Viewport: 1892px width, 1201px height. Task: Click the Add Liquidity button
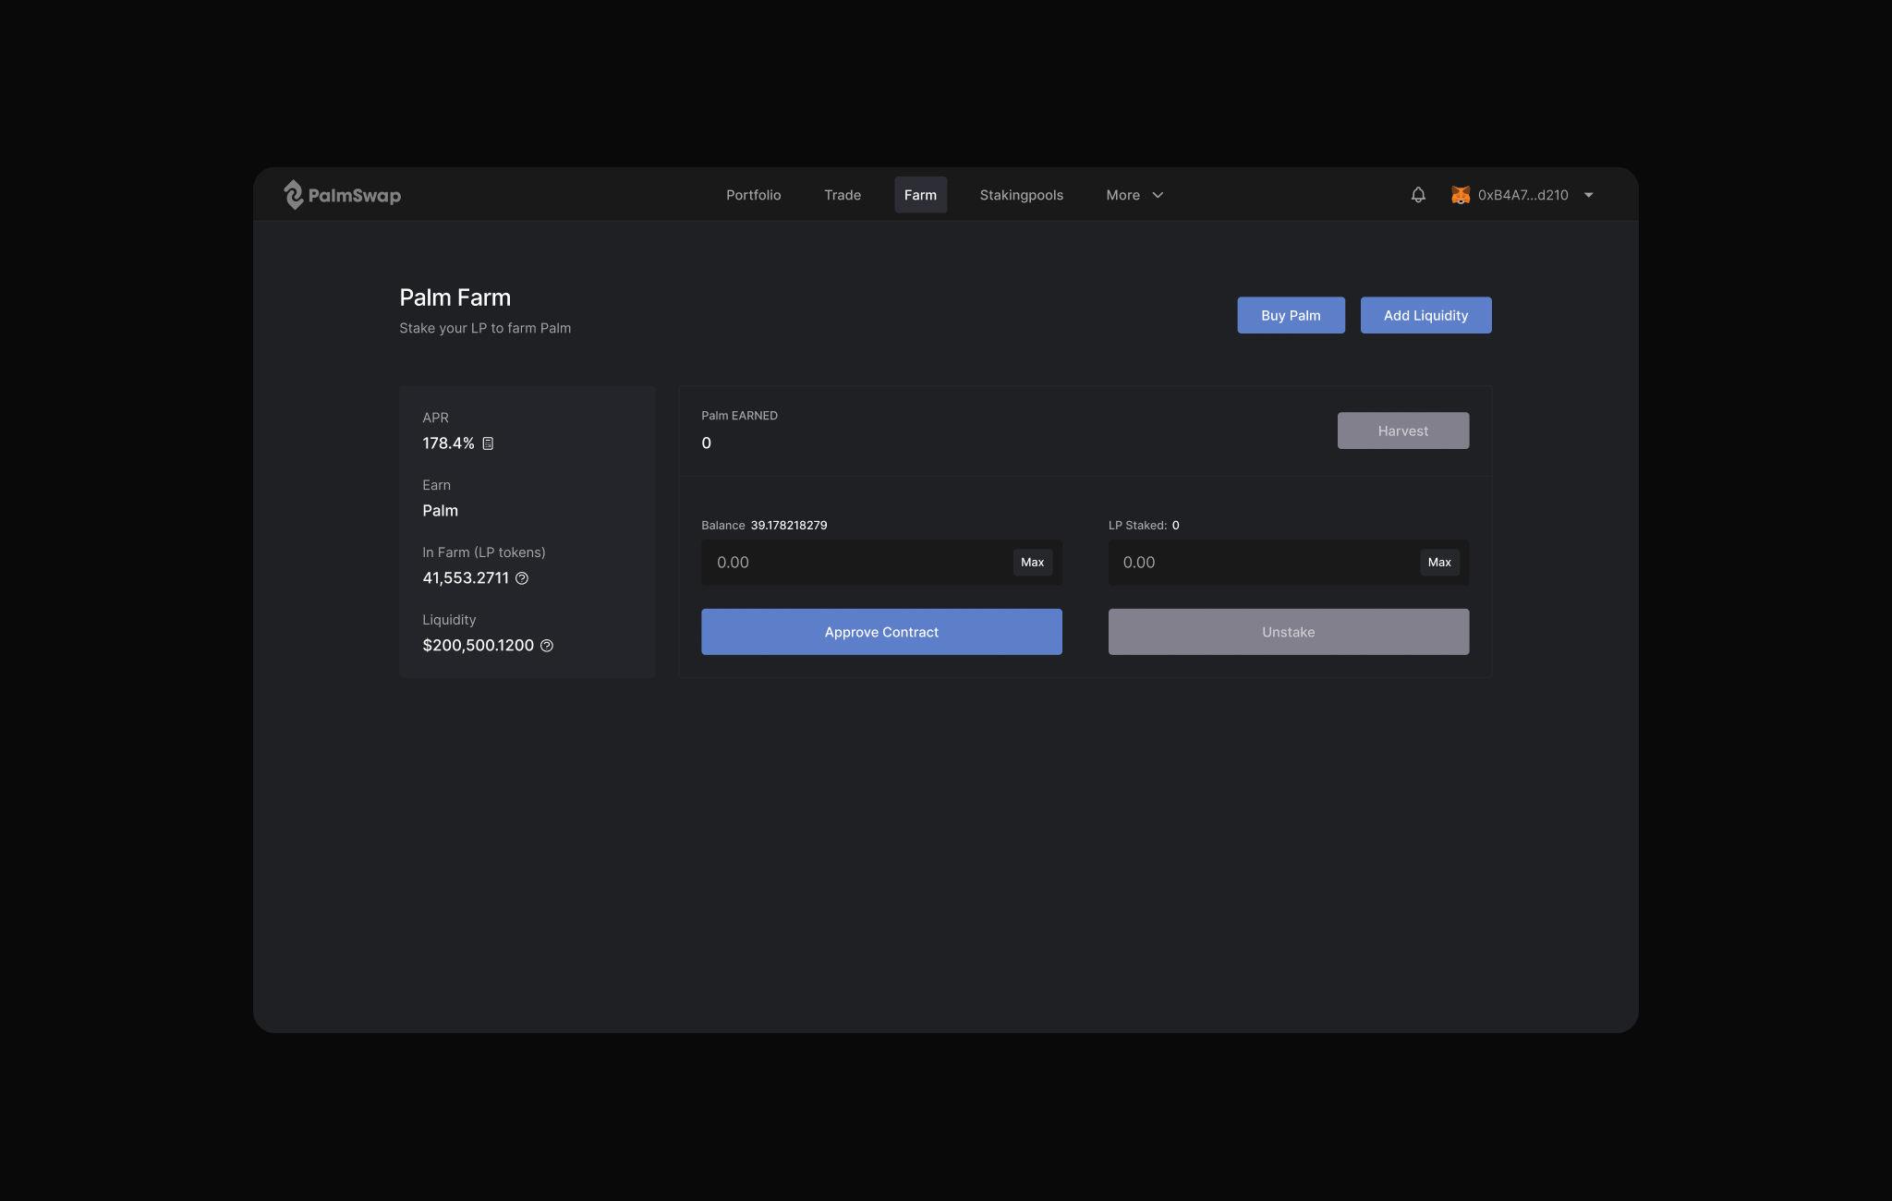coord(1425,315)
